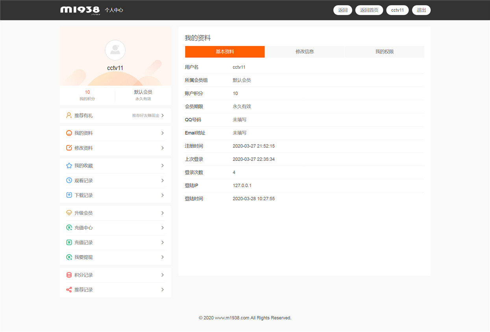Screen dimensions: 490x332
Task: Click the 我的收藏 star icon
Action: [x=69, y=166]
